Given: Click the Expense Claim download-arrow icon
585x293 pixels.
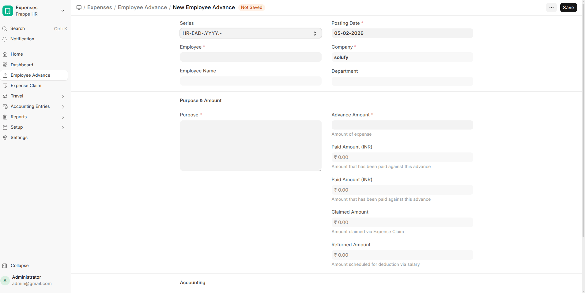Looking at the screenshot, I should tap(5, 86).
